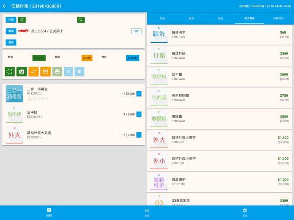The width and height of the screenshot is (294, 220).
Task: Select 精致洗车 E201CWV list item
Action: click(x=220, y=34)
